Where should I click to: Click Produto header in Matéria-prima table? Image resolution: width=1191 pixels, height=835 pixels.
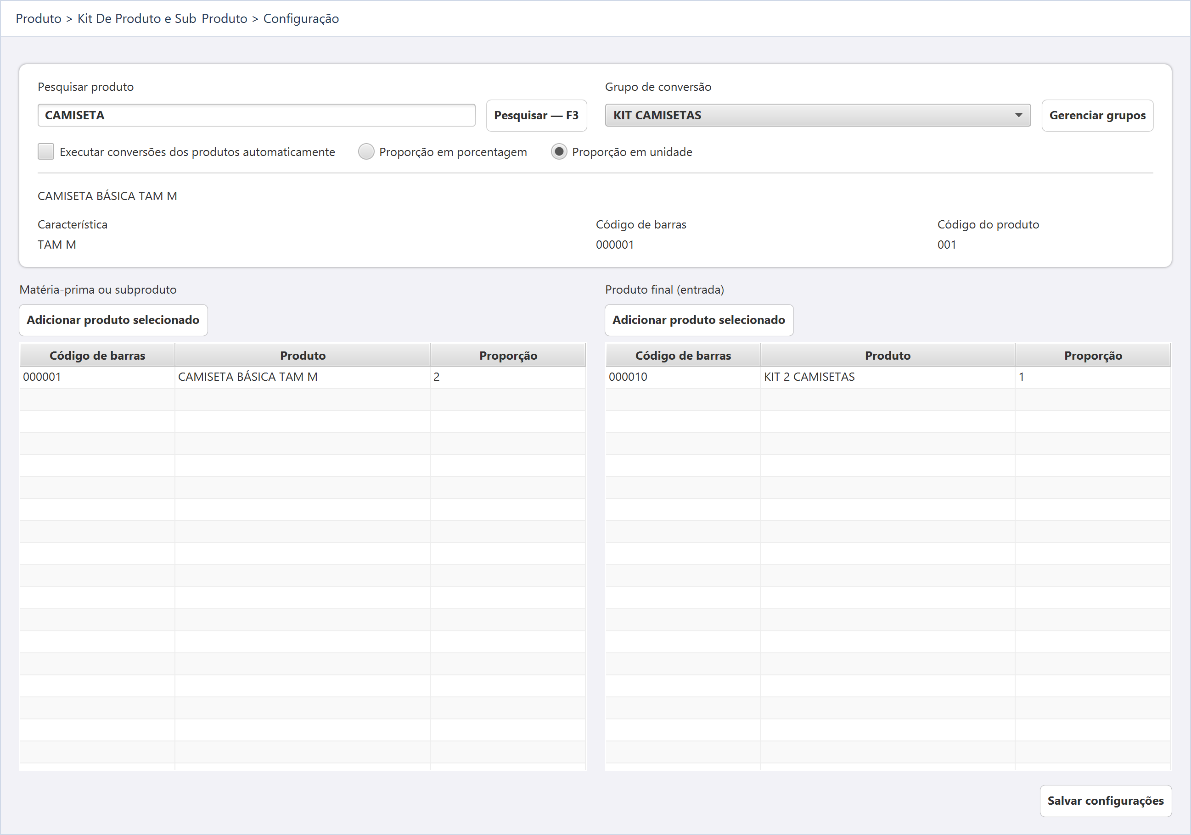coord(303,356)
